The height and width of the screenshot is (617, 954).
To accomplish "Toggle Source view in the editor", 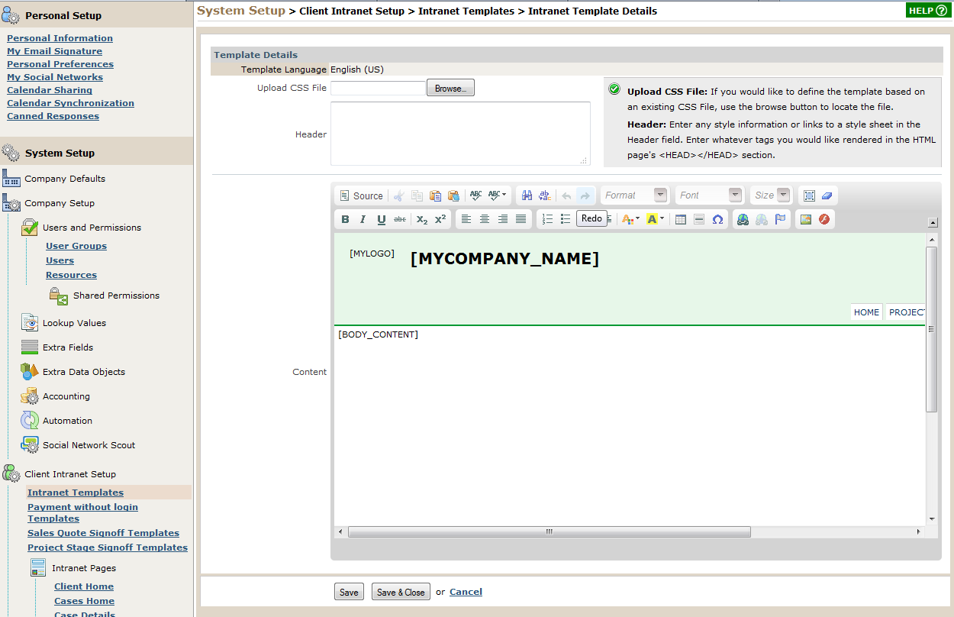I will point(361,195).
